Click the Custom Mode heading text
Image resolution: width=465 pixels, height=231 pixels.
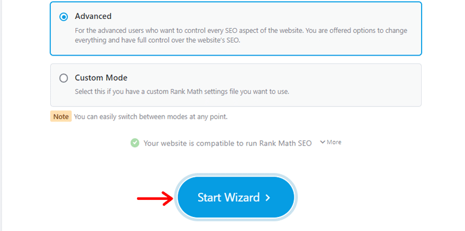pyautogui.click(x=101, y=78)
